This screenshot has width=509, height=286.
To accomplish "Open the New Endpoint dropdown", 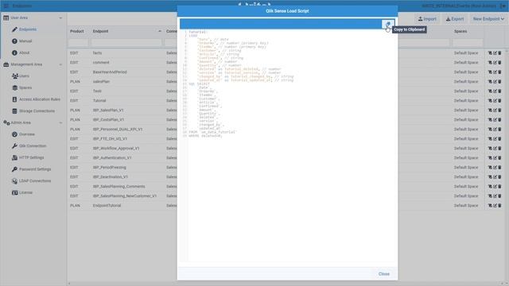I will coord(488,19).
